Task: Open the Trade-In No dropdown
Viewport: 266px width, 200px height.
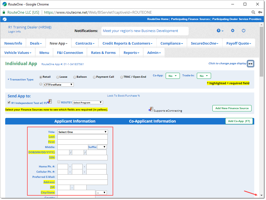Action: point(204,76)
